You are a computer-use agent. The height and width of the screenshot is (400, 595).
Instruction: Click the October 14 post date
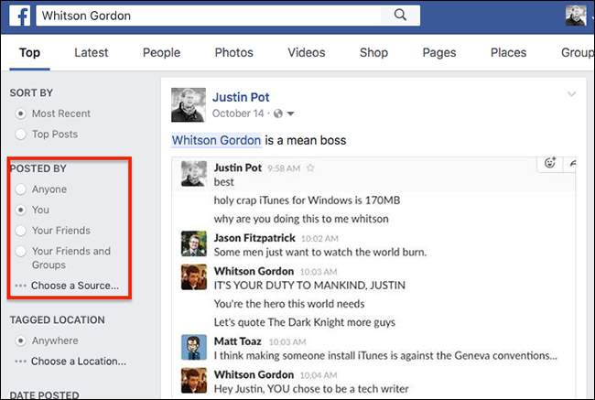click(238, 114)
